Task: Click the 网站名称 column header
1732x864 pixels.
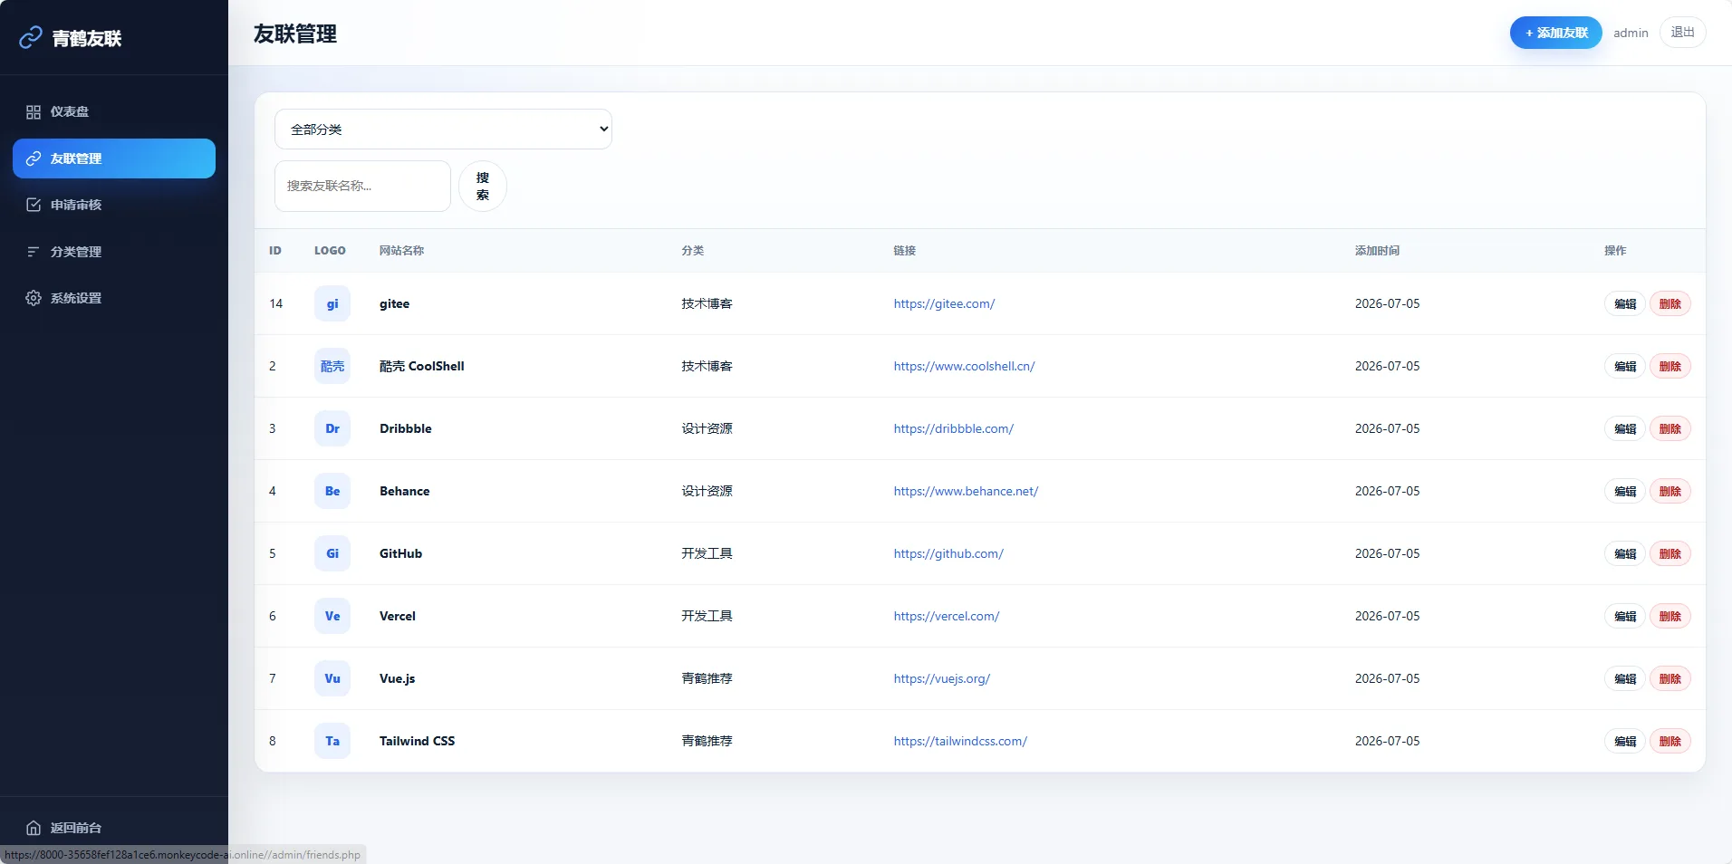Action: [401, 250]
